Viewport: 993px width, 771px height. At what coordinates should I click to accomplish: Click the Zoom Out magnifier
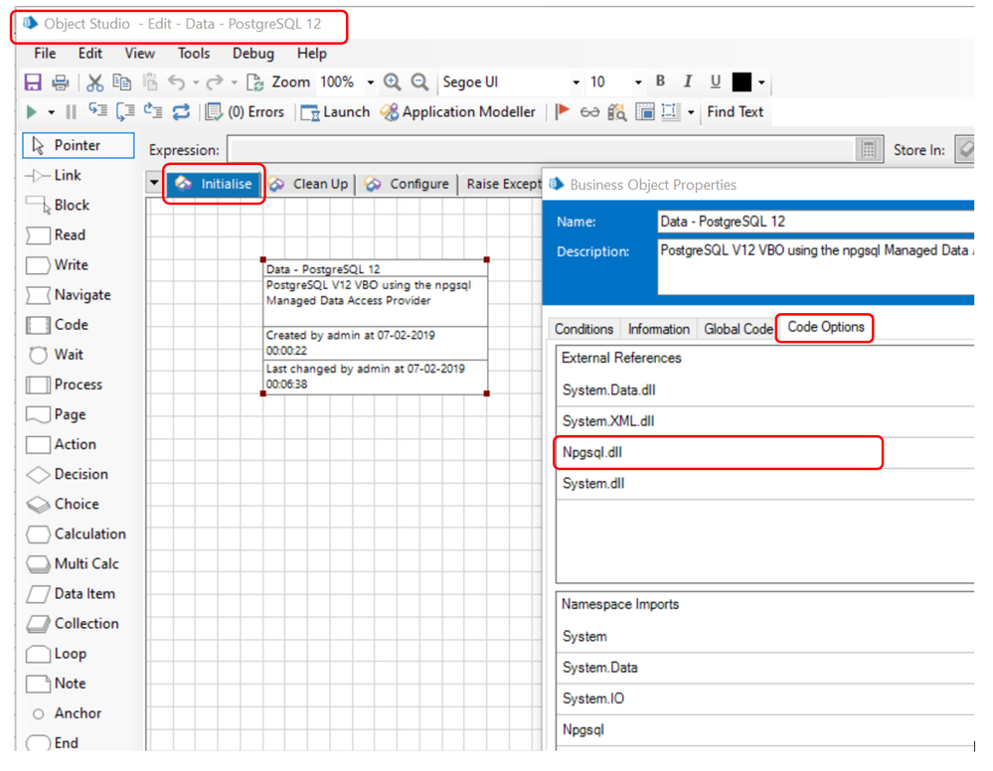(x=420, y=82)
